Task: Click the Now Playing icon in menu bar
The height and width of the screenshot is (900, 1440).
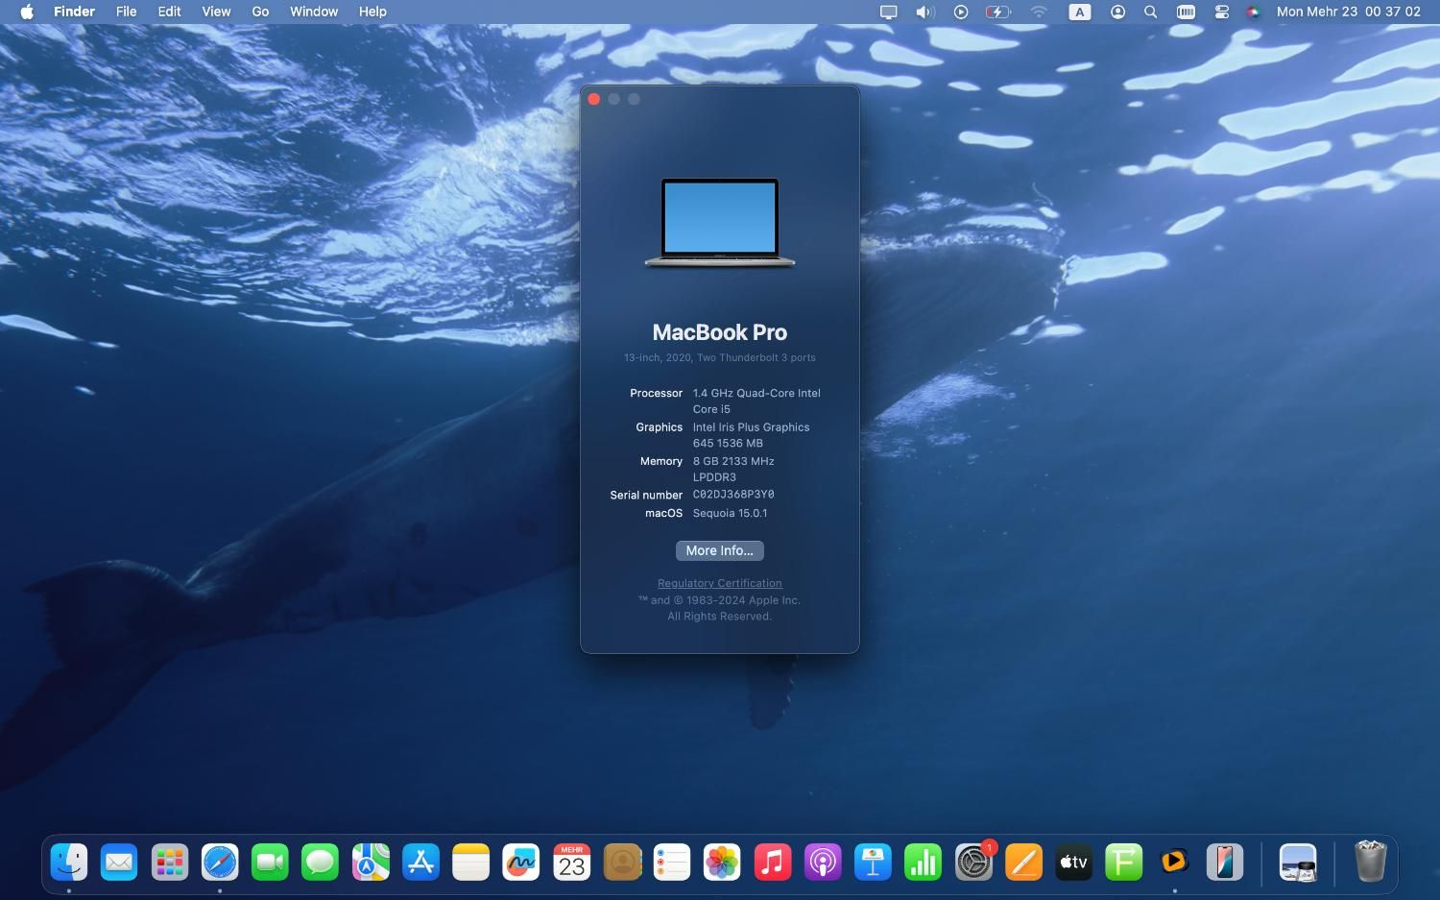Action: coord(961,12)
